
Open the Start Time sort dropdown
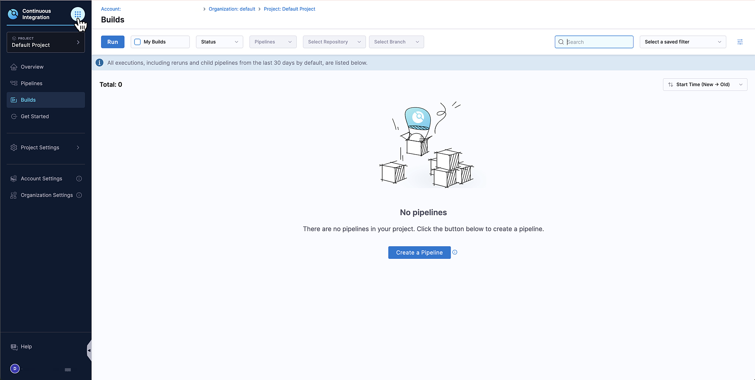click(x=705, y=85)
